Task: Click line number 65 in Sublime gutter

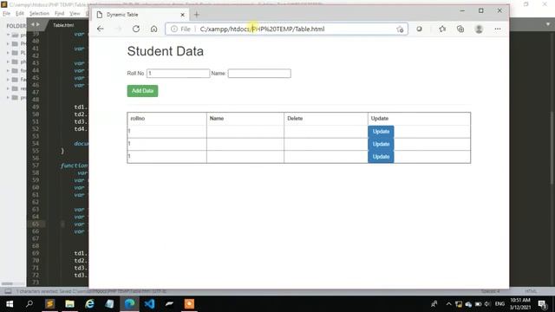Action: tap(36, 224)
